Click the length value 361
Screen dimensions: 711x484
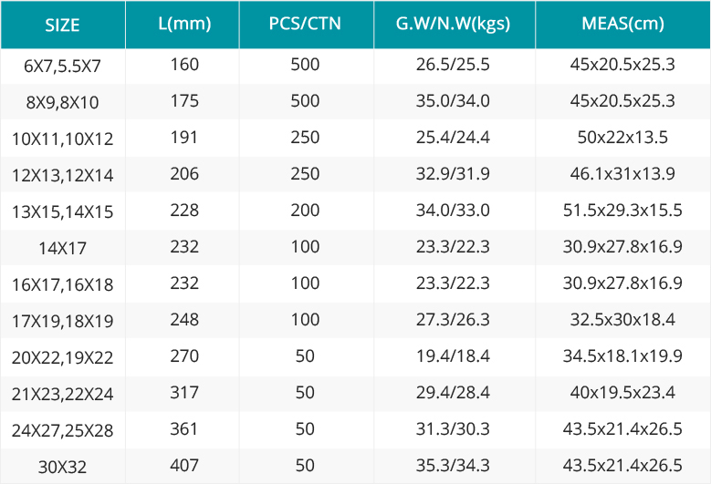tap(184, 428)
